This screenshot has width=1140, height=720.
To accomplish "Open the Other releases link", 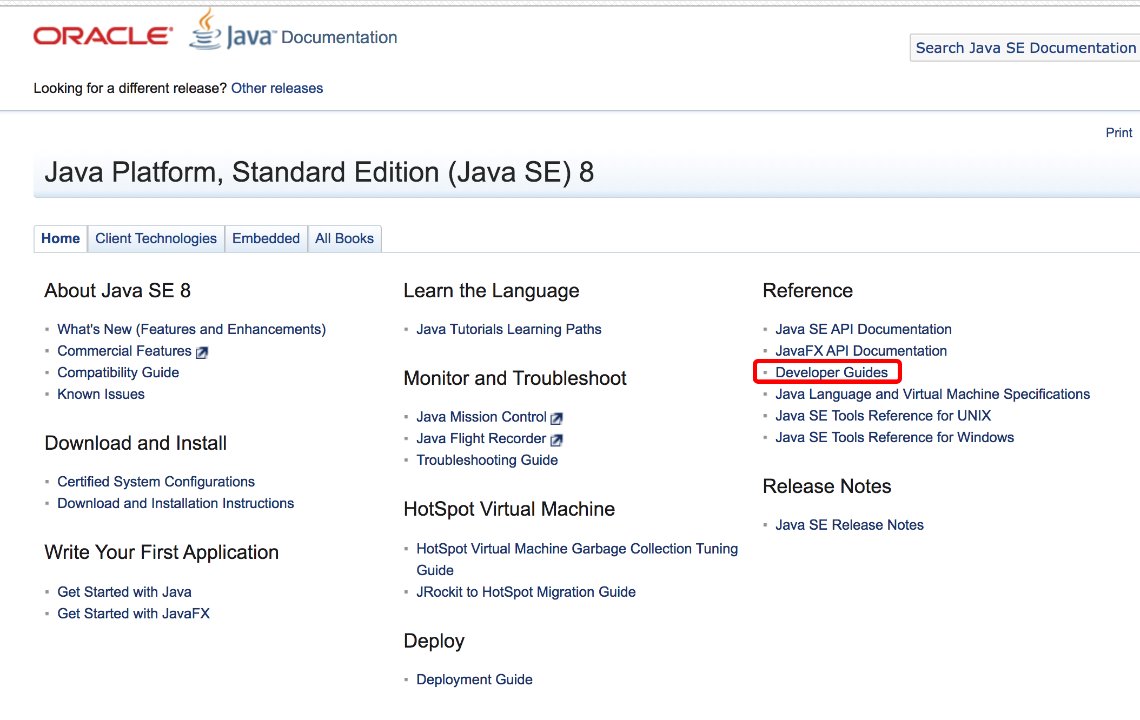I will click(x=277, y=88).
